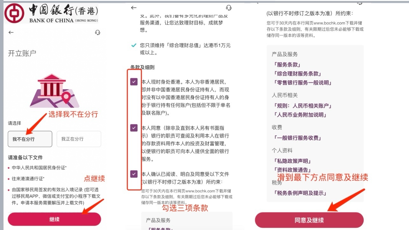Open 零售银行服务一般说明 link
Screen dimensions: 409x230
coord(302,83)
